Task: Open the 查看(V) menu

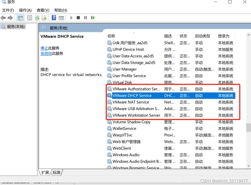Action: coord(43,10)
